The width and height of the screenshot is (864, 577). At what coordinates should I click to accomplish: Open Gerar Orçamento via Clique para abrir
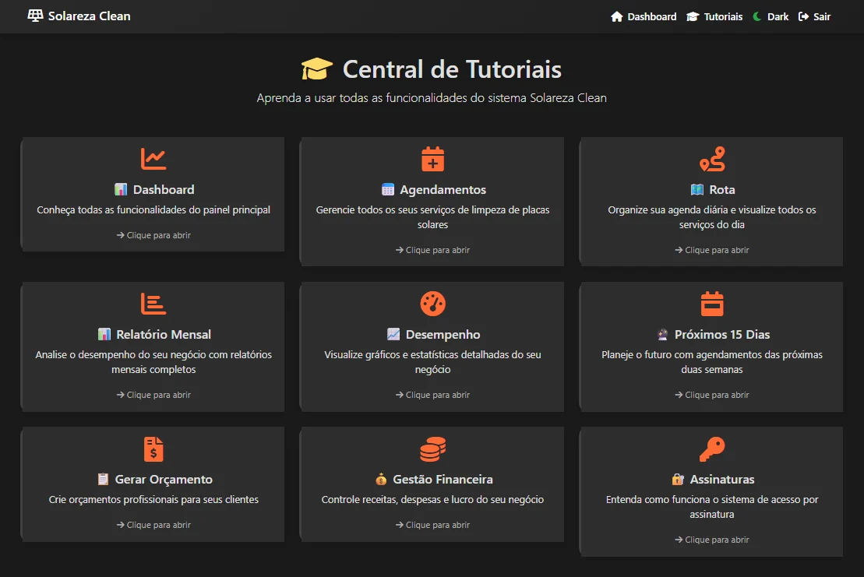153,525
